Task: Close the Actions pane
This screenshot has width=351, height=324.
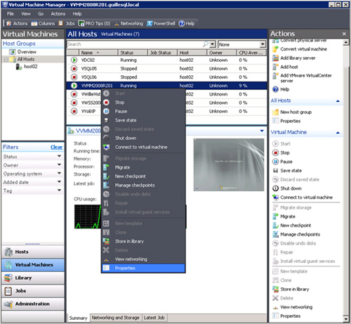Action: pyautogui.click(x=344, y=34)
